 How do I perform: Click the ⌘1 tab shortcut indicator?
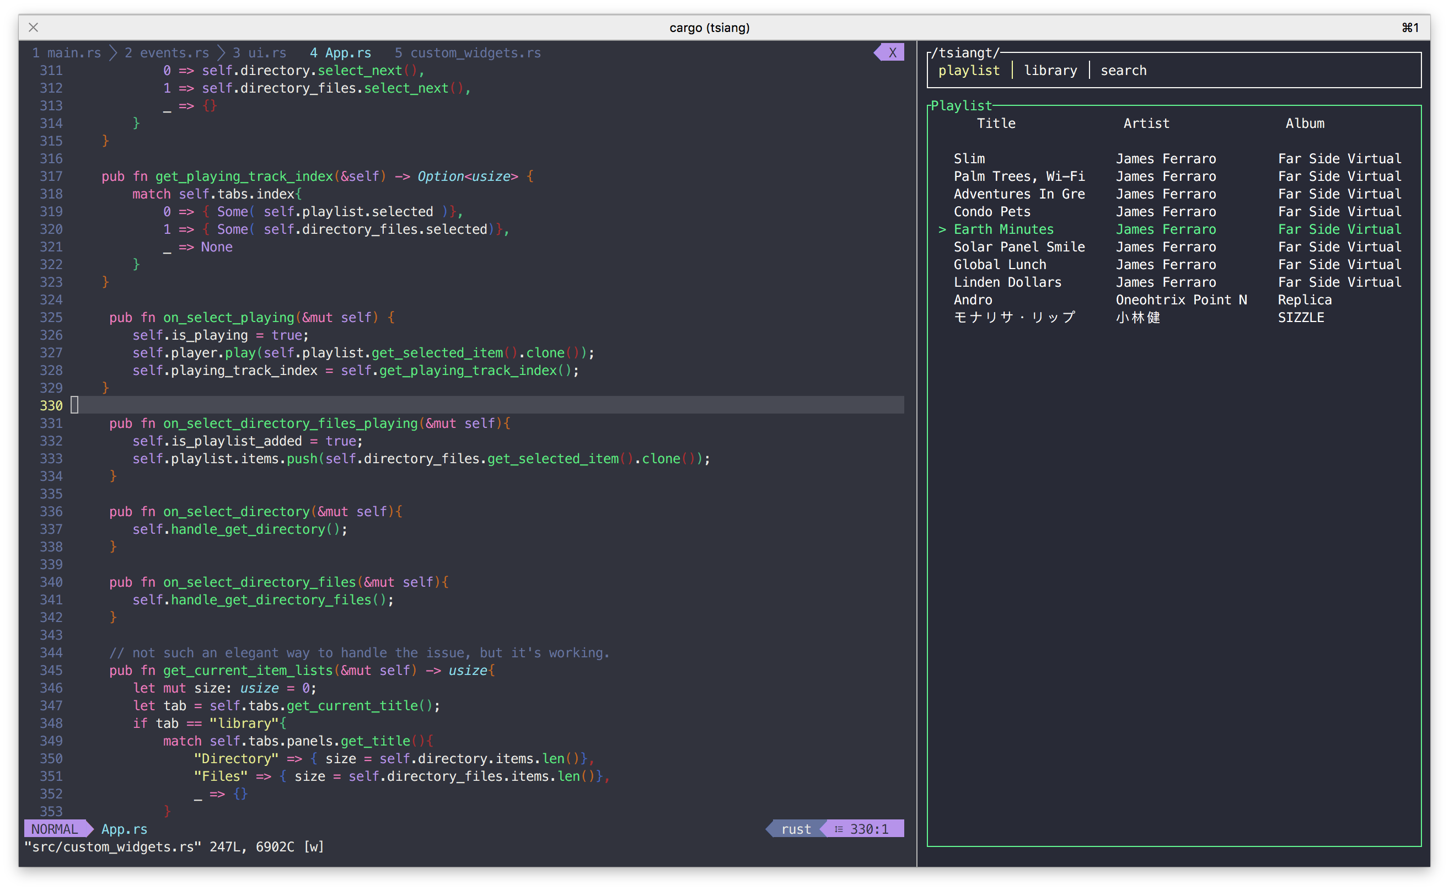pos(1409,27)
